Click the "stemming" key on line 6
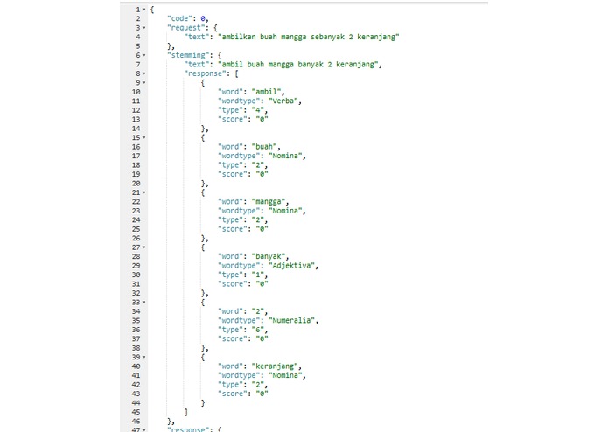The image size is (608, 432). pos(188,55)
